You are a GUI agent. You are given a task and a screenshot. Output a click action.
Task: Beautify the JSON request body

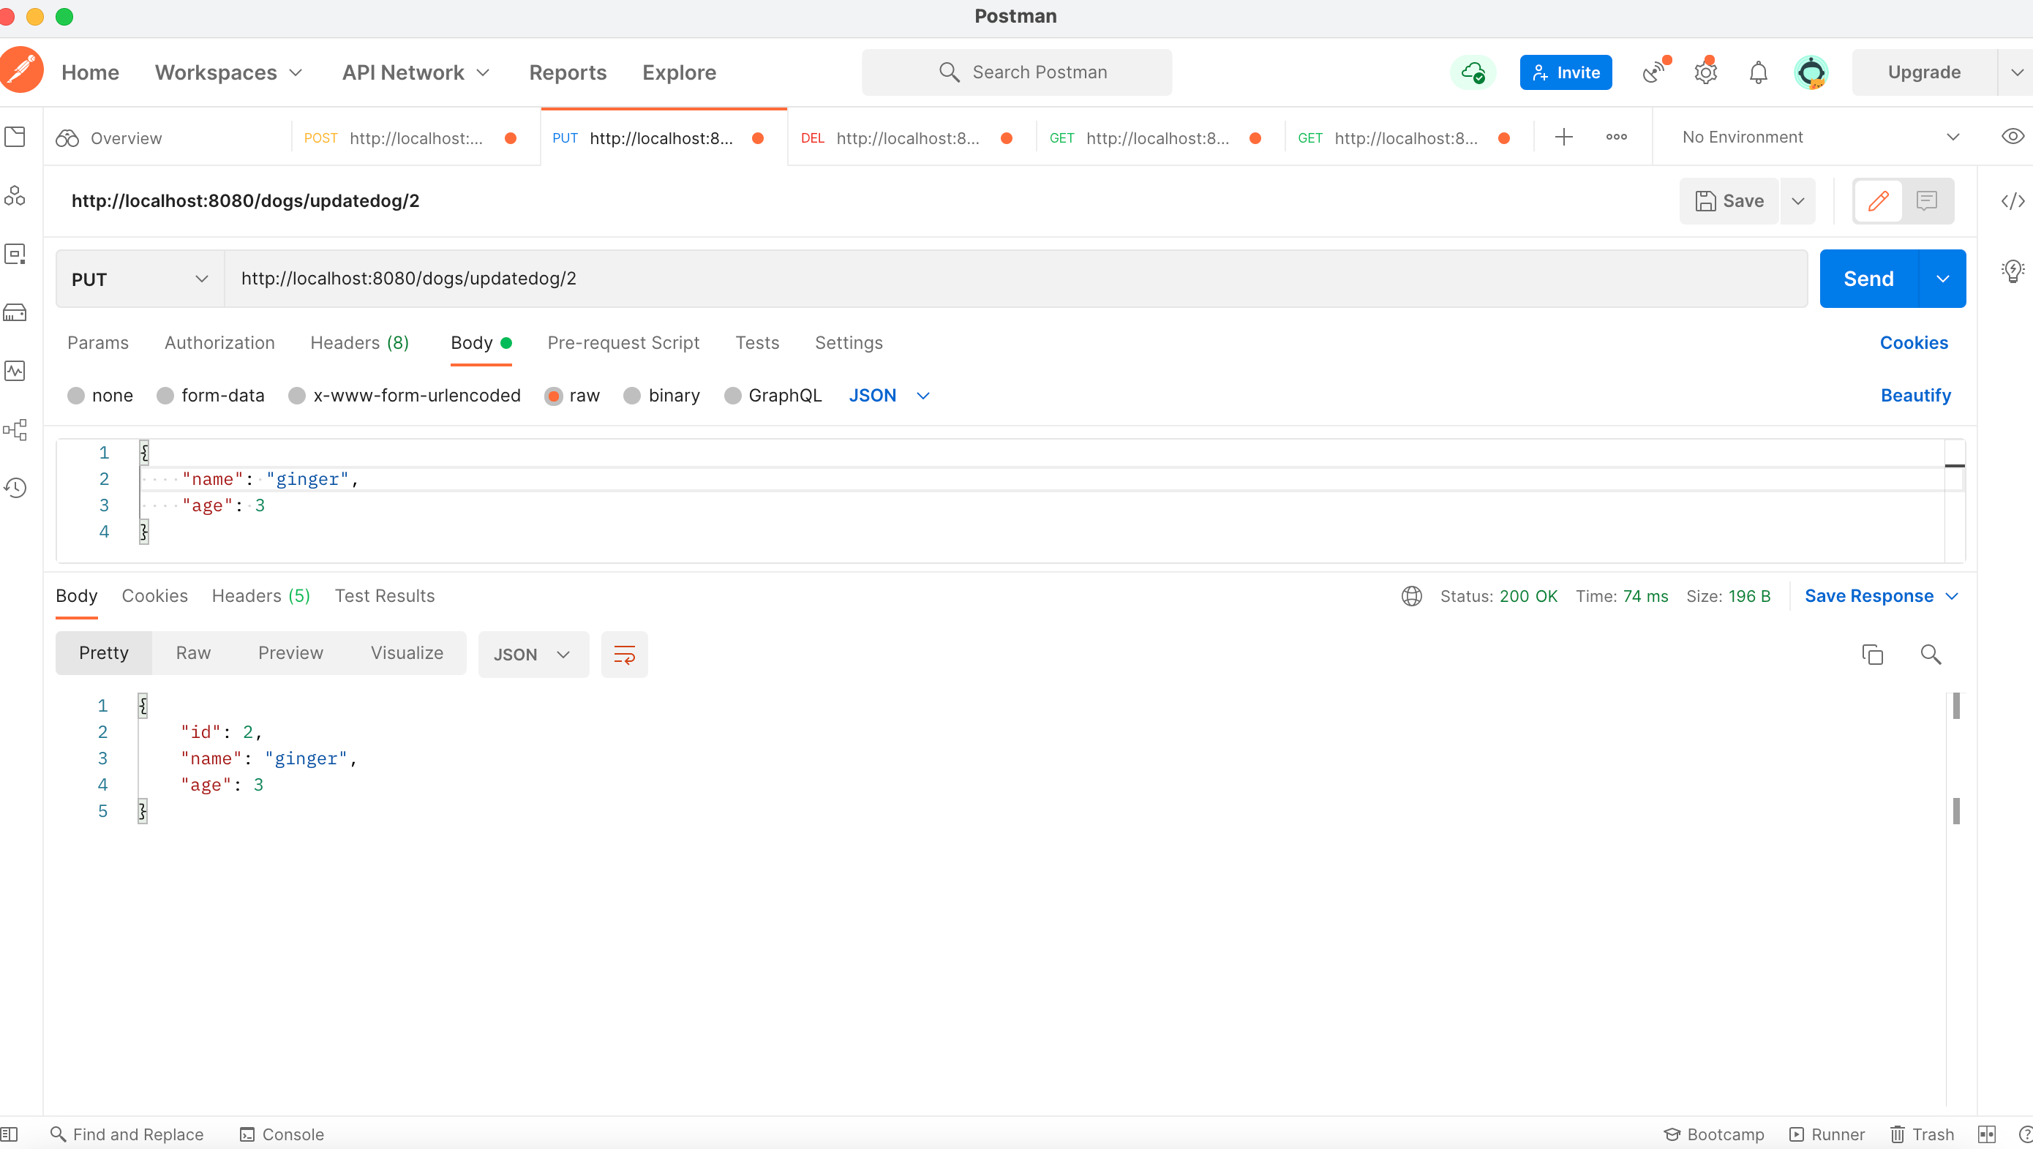(1915, 396)
